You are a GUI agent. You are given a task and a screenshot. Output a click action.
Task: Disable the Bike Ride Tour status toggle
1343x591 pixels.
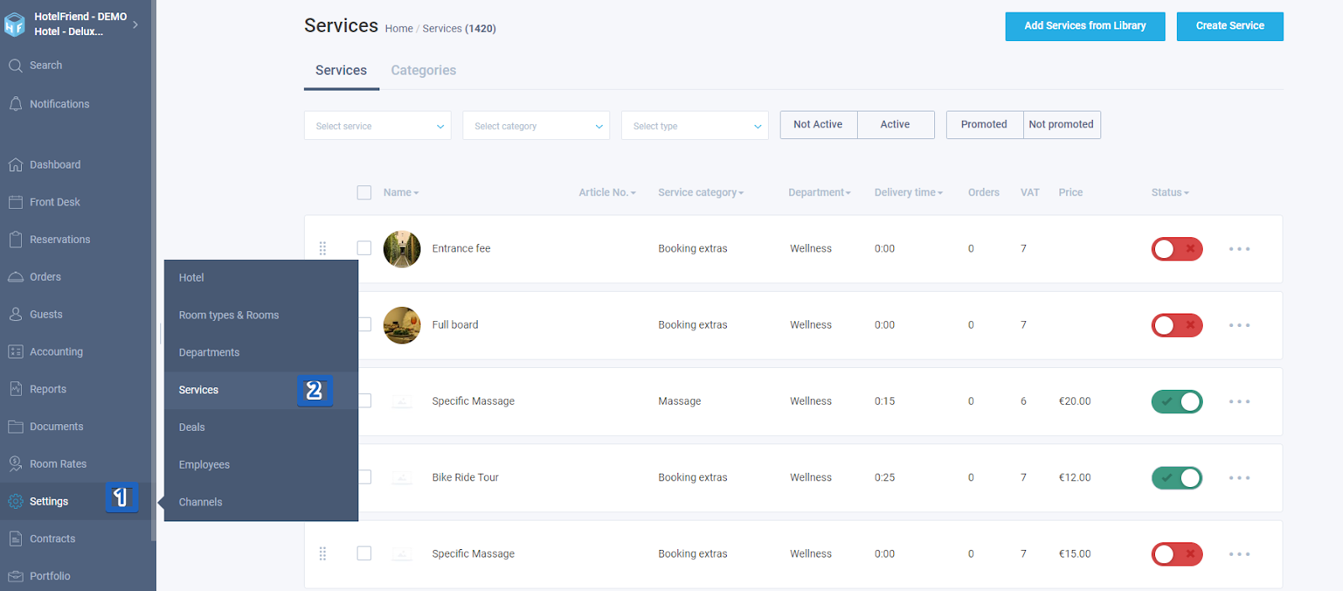point(1177,478)
